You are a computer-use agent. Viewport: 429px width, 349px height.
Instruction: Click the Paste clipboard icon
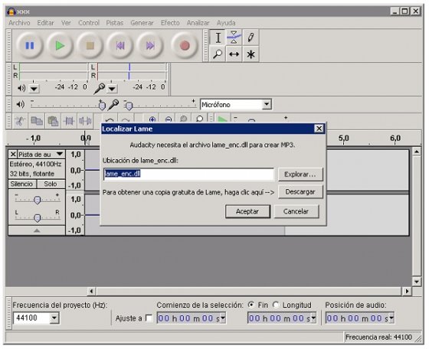53,121
